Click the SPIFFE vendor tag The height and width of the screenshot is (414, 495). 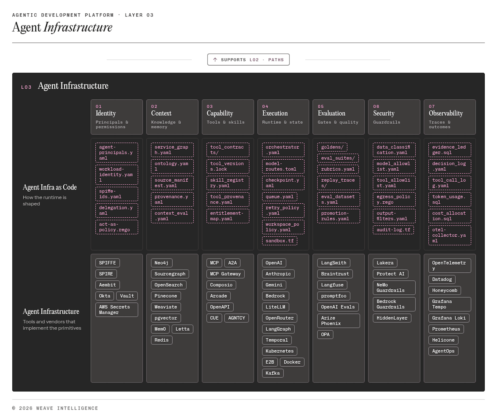pyautogui.click(x=107, y=263)
